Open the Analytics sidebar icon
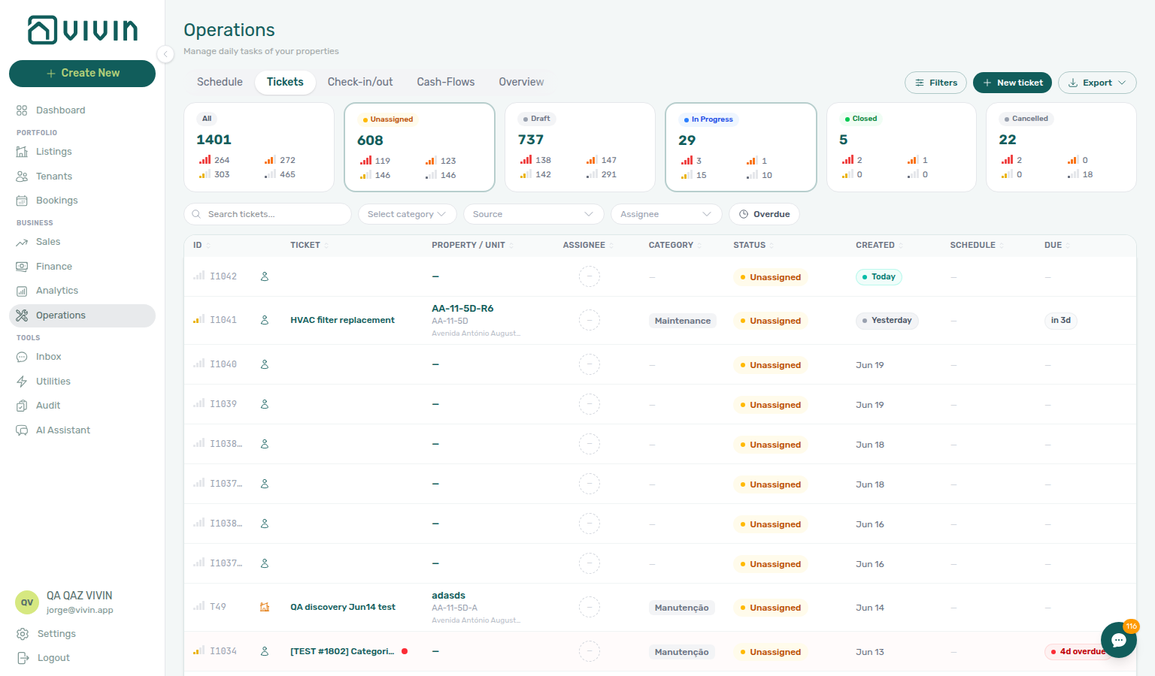Viewport: 1155px width, 676px height. 22,291
